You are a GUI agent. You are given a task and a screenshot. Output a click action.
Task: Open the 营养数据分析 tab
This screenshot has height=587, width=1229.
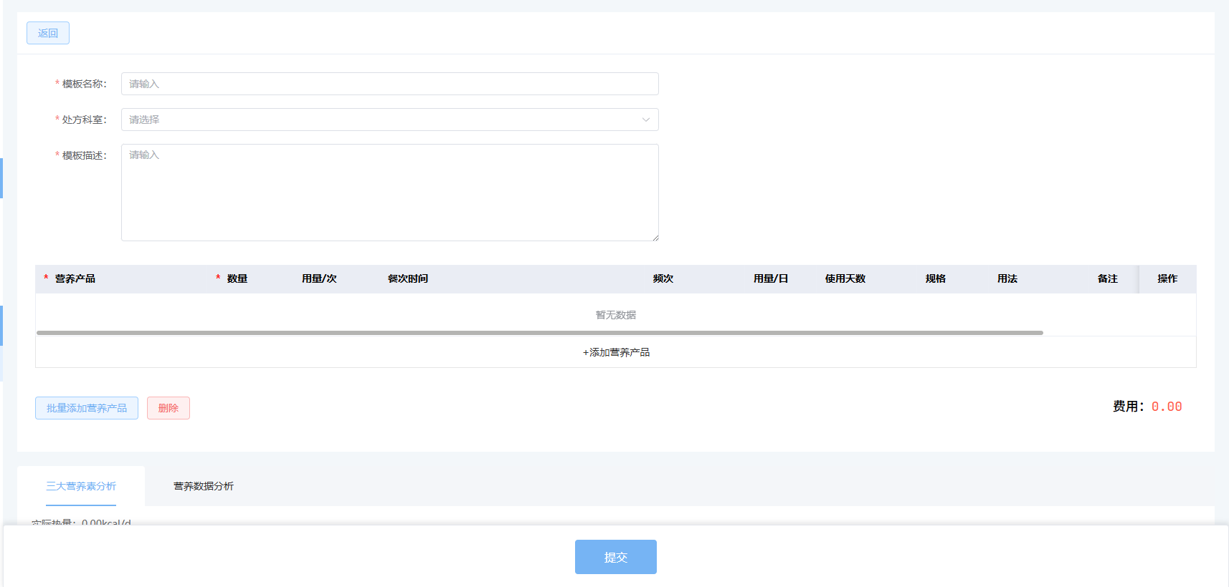tap(204, 486)
